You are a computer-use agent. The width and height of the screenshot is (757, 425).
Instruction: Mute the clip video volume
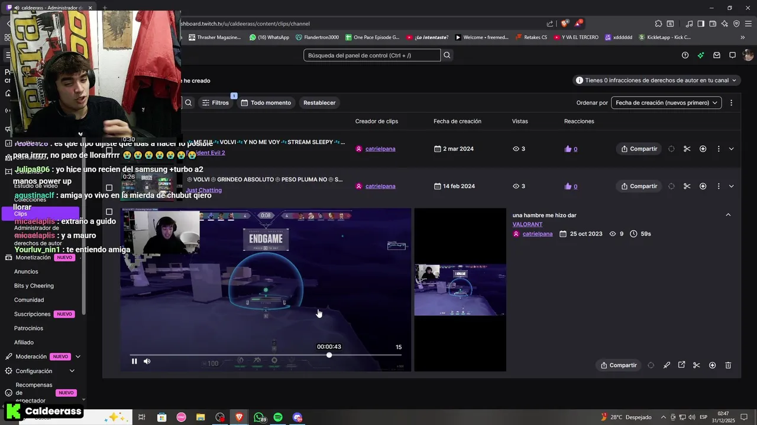coord(147,361)
